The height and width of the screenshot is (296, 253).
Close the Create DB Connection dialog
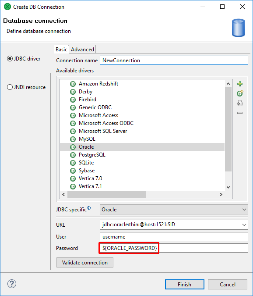[242, 7]
